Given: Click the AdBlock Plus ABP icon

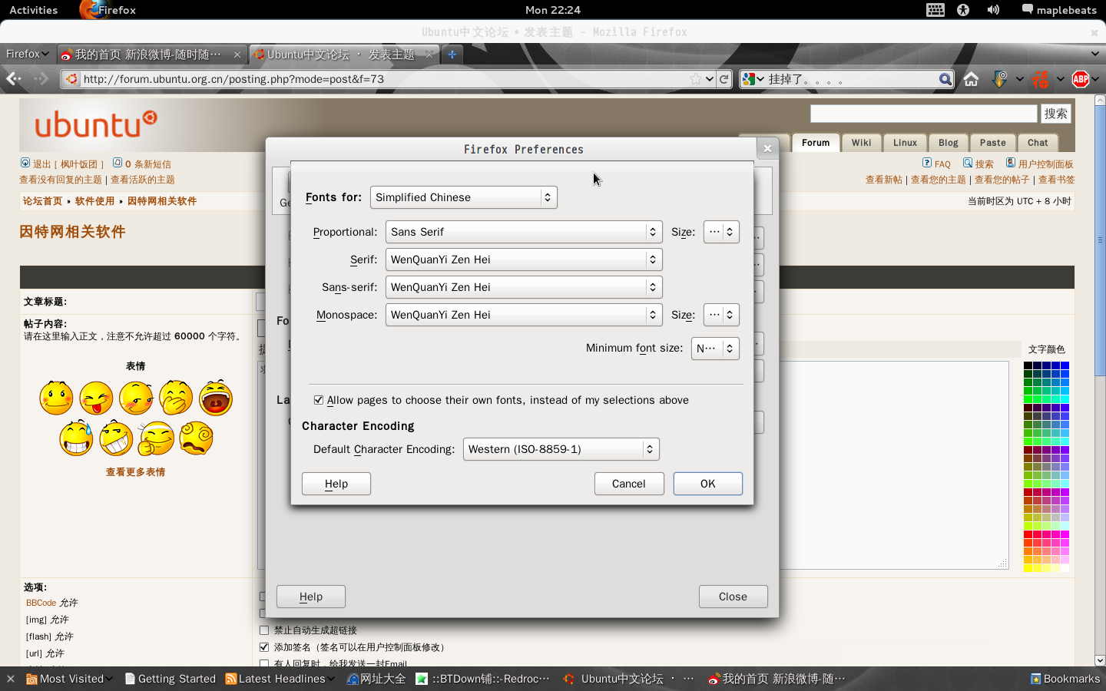Looking at the screenshot, I should pyautogui.click(x=1081, y=79).
